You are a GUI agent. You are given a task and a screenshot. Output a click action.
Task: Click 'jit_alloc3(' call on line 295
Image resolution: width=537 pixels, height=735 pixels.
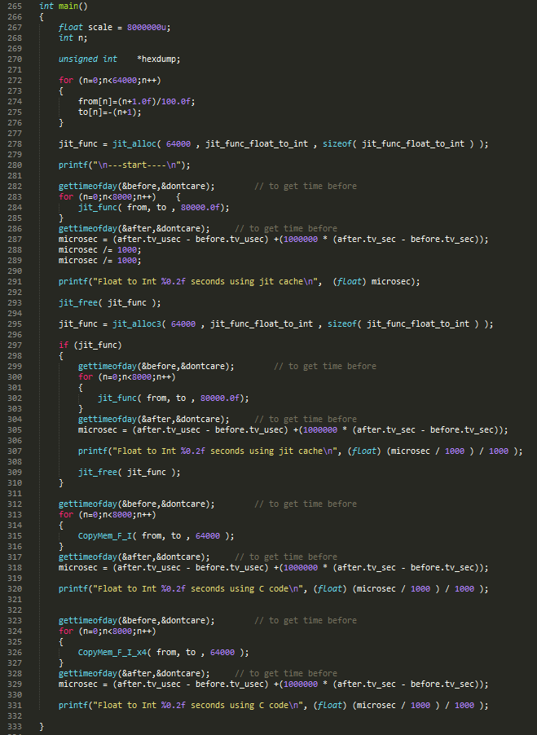139,324
